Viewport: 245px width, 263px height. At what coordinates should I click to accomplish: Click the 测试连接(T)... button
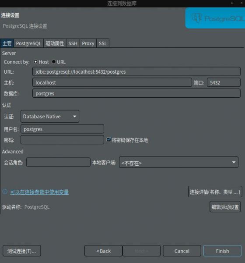pos(22,251)
